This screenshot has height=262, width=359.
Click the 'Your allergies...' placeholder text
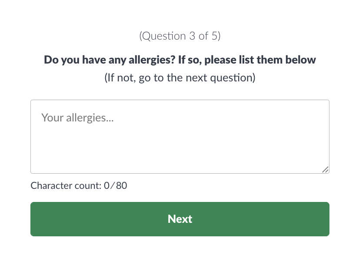[x=77, y=118]
